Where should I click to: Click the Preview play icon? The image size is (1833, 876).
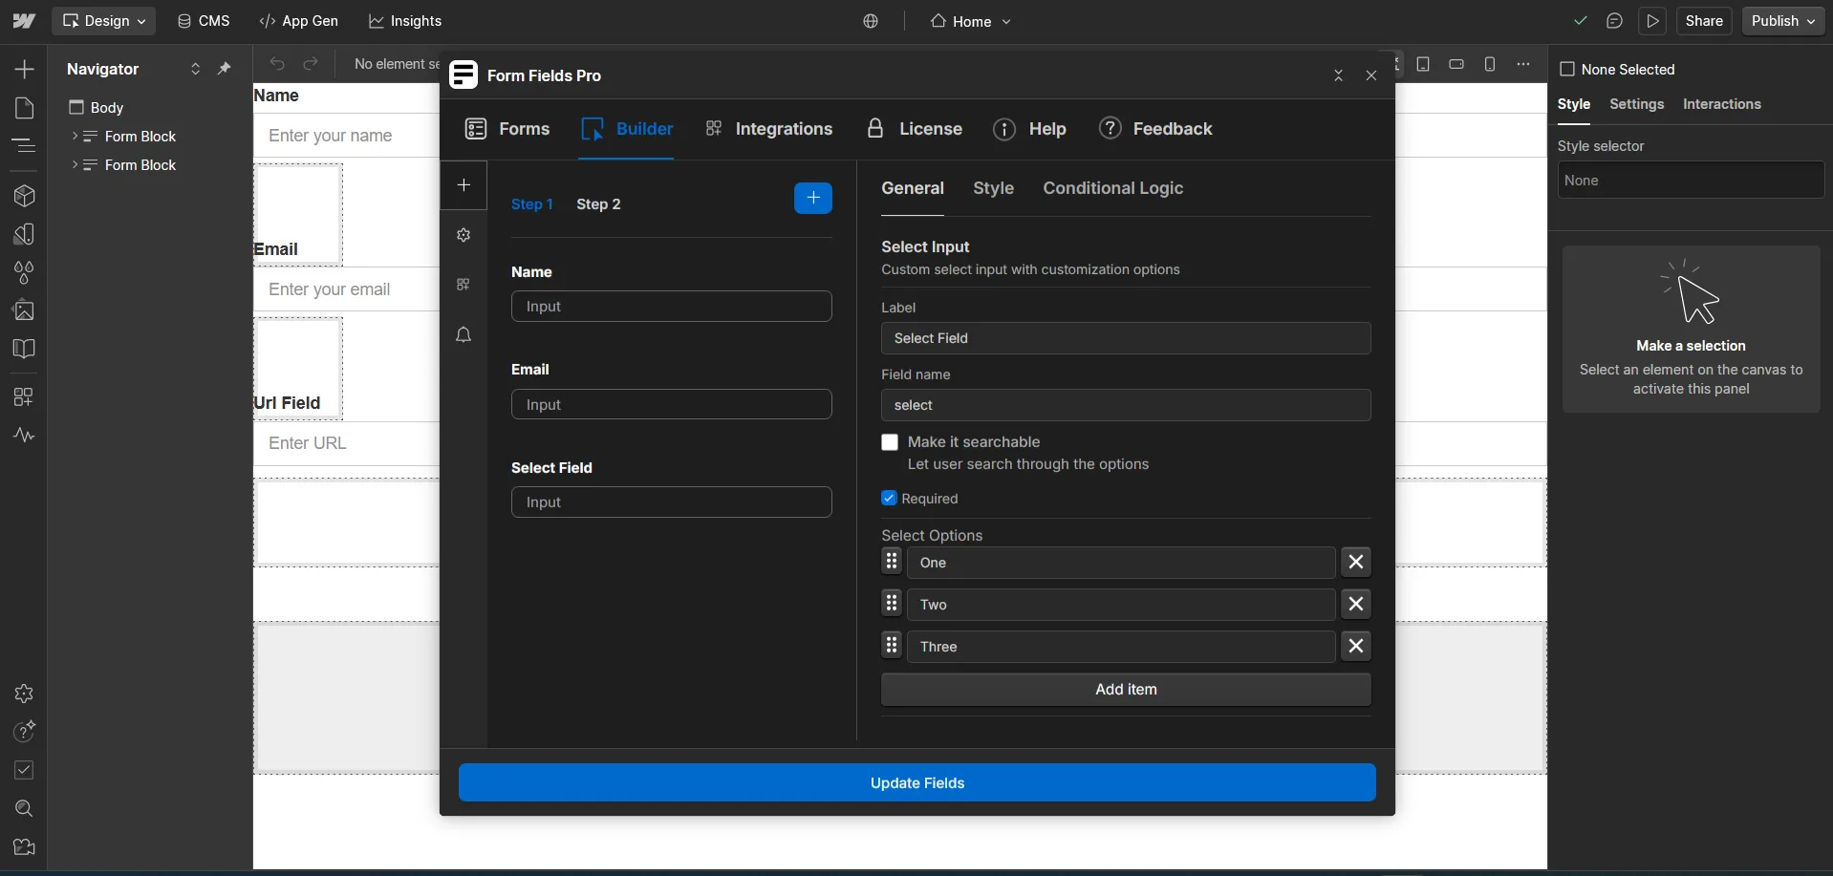[x=1653, y=21]
